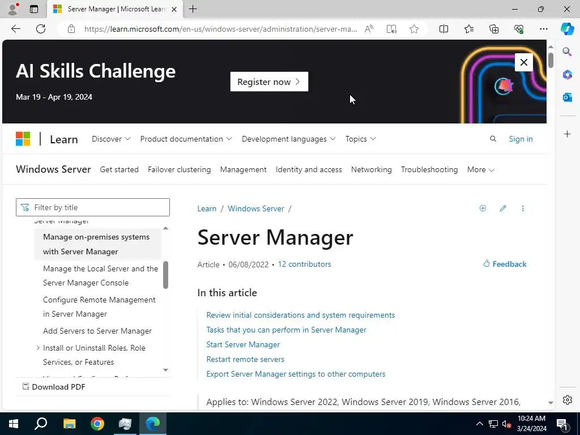Viewport: 580px width, 435px height.
Task: Dismiss the AI Skills Challenge banner
Action: coord(523,62)
